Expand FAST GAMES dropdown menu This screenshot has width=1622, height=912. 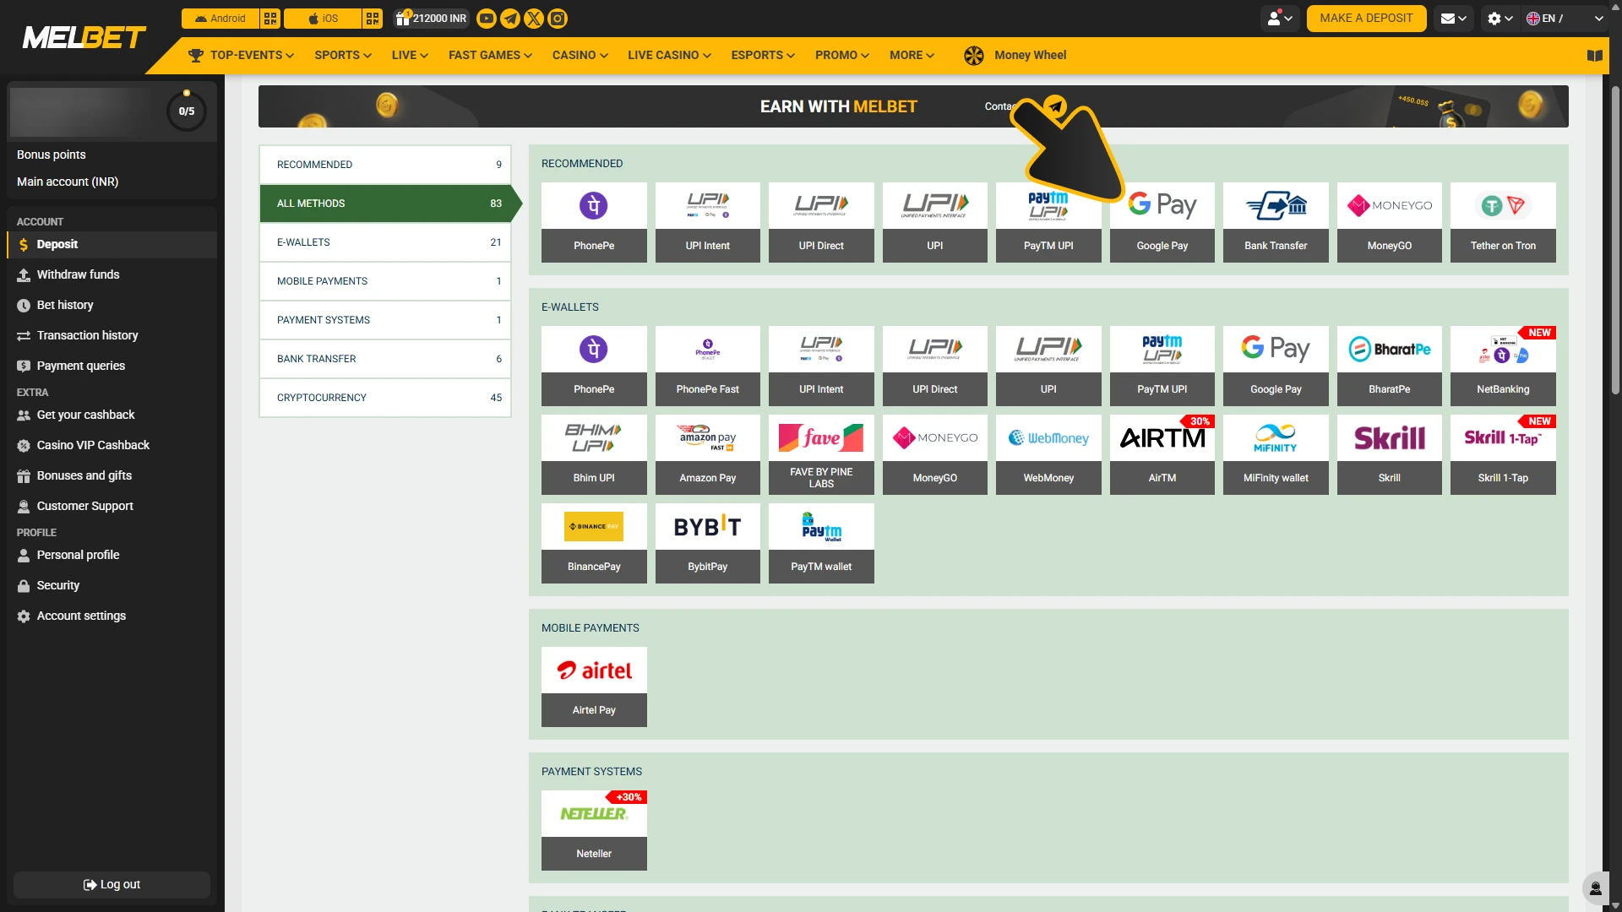[490, 56]
